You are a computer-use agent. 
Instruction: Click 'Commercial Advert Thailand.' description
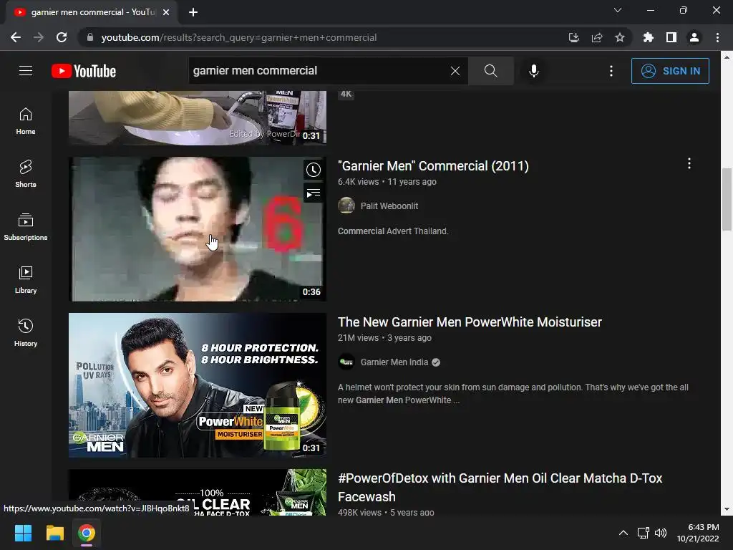pyautogui.click(x=393, y=231)
